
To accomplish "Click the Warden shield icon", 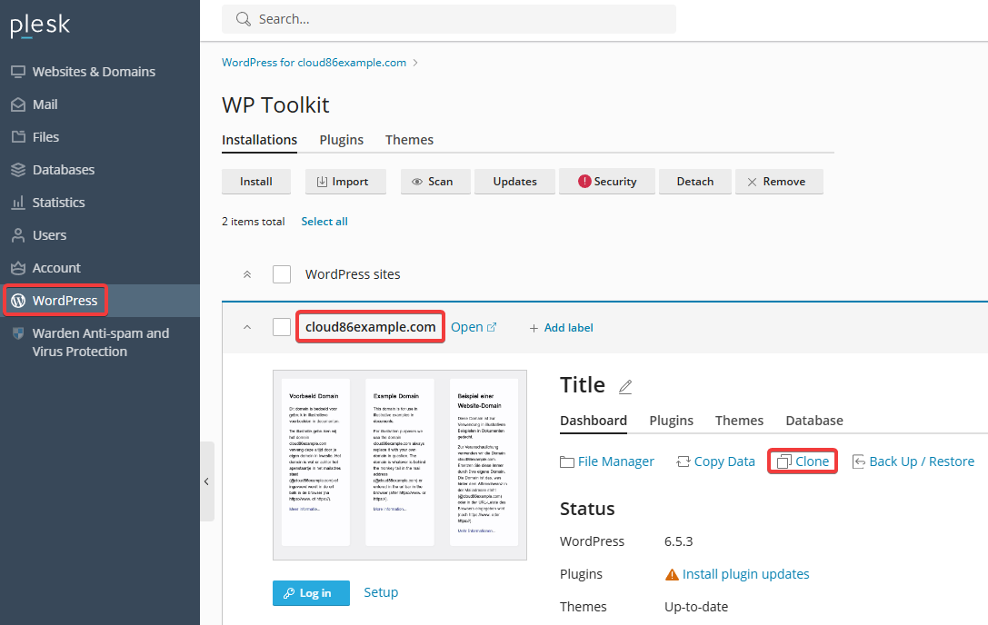I will (x=18, y=333).
